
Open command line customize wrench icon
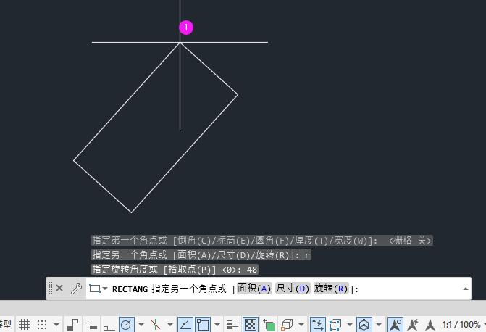76,289
